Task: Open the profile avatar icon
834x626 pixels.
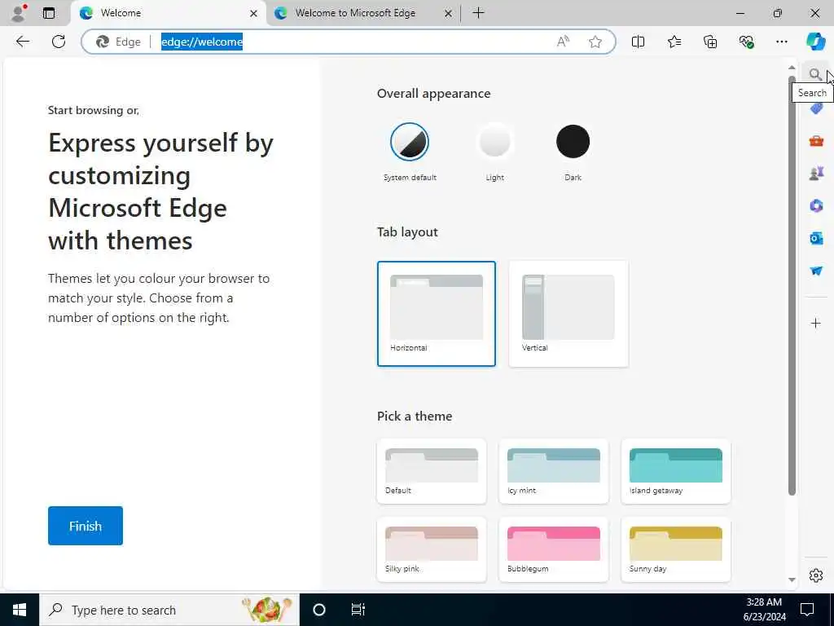Action: point(19,13)
